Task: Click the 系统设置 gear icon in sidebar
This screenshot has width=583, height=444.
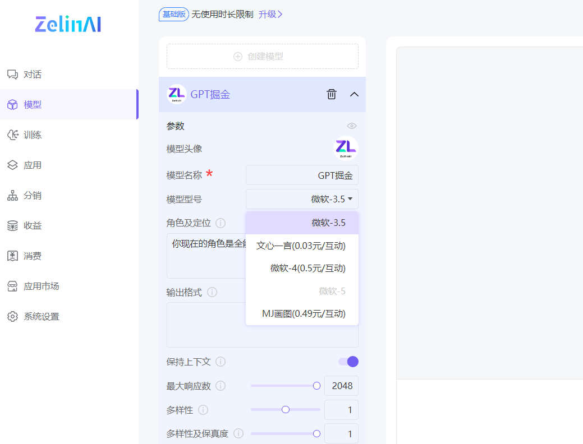Action: point(13,317)
